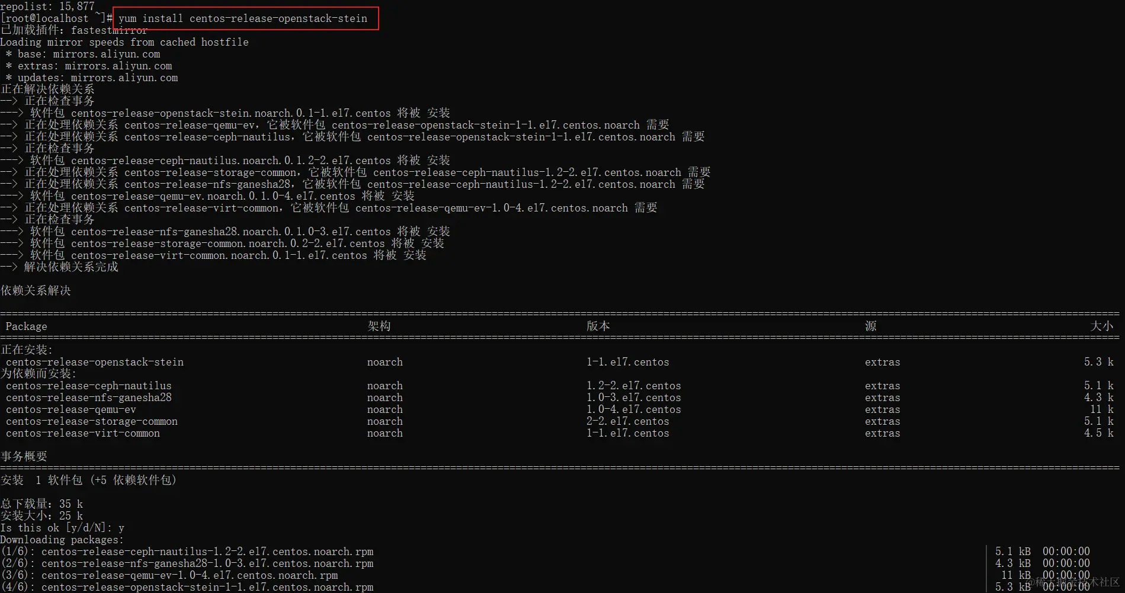
Task: Select the 'Loading mirror speeds from cached hostfile' line
Action: pyautogui.click(x=124, y=42)
